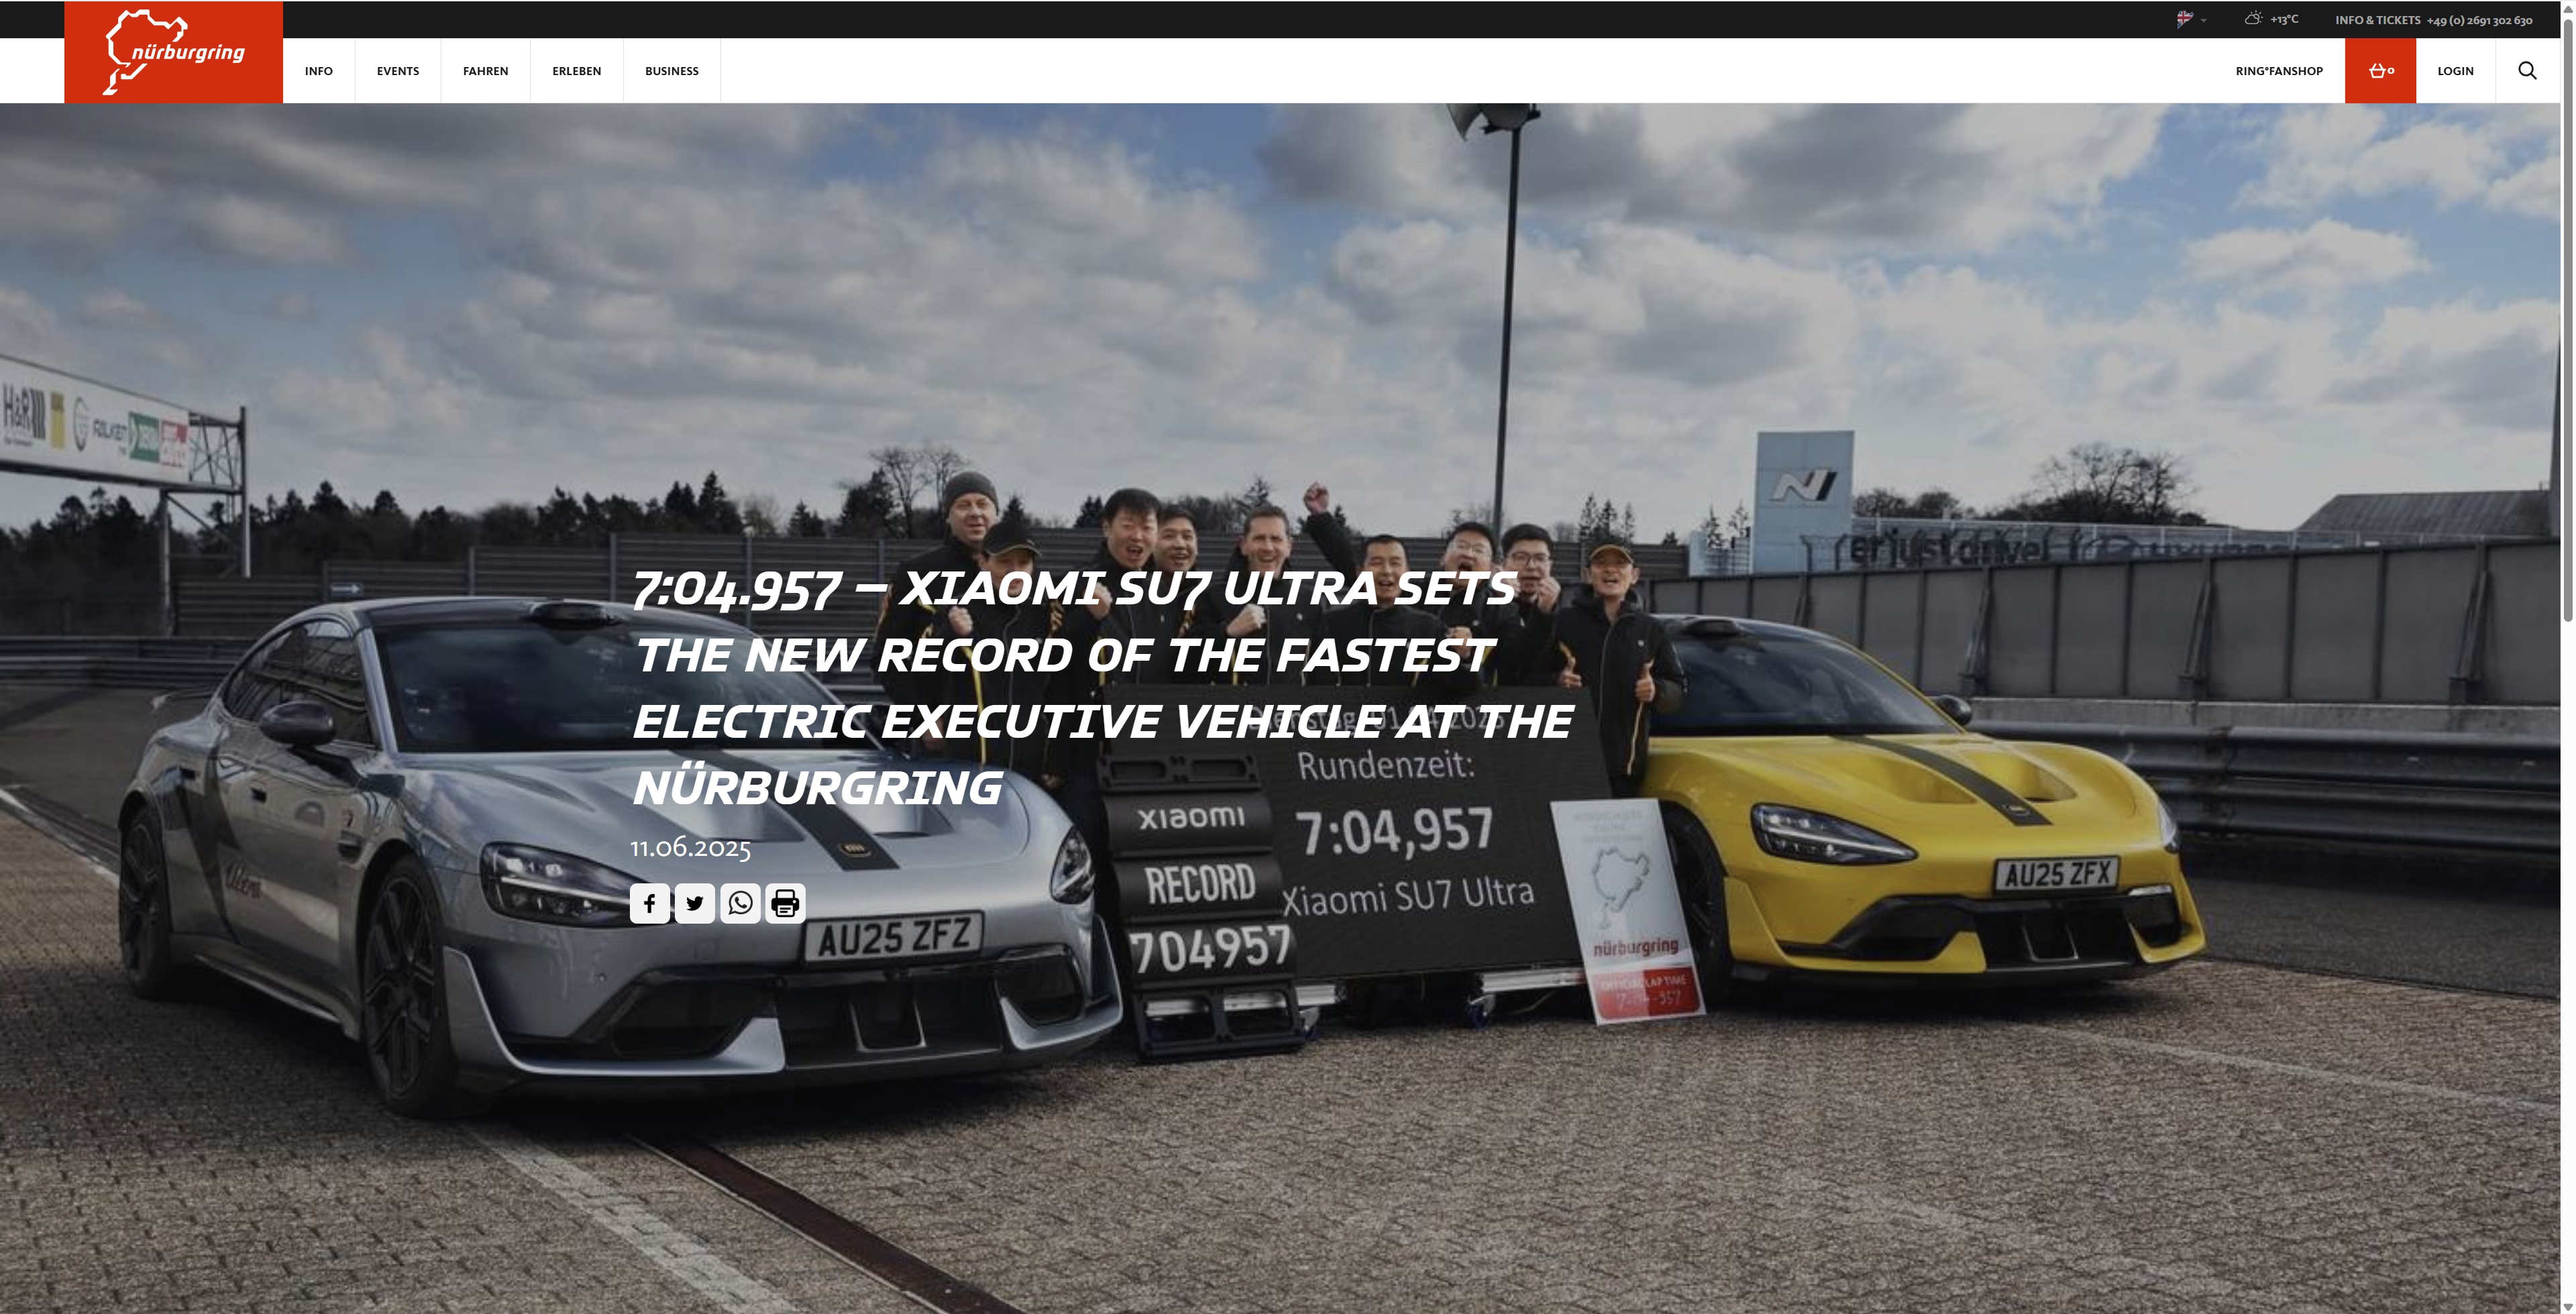This screenshot has height=1314, width=2576.
Task: Open the shopping basket
Action: coord(2380,71)
